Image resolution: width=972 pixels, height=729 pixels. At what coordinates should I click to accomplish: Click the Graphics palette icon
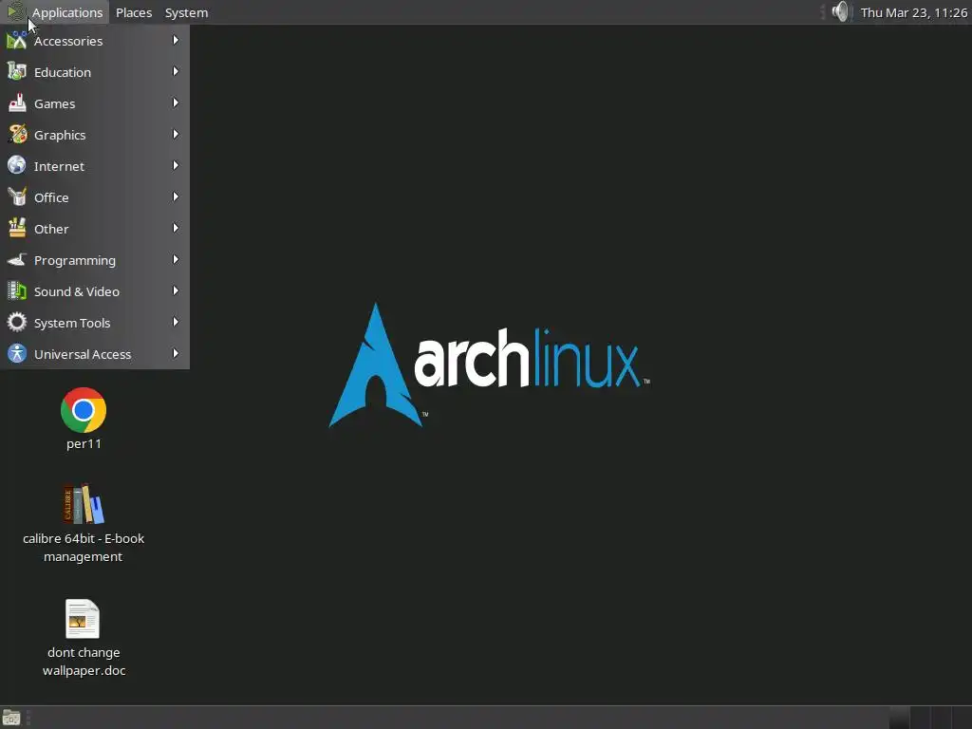click(17, 135)
